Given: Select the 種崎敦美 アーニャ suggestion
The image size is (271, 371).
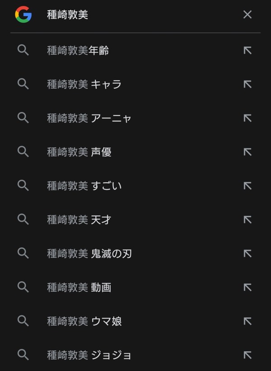Looking at the screenshot, I should click(x=89, y=118).
